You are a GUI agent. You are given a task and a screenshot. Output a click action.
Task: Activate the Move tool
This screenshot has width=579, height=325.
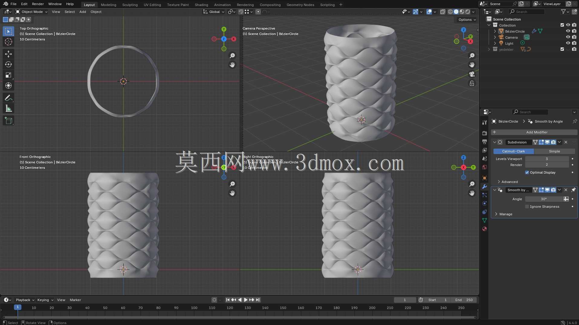(8, 54)
